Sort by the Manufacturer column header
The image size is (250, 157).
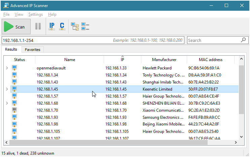point(164,60)
